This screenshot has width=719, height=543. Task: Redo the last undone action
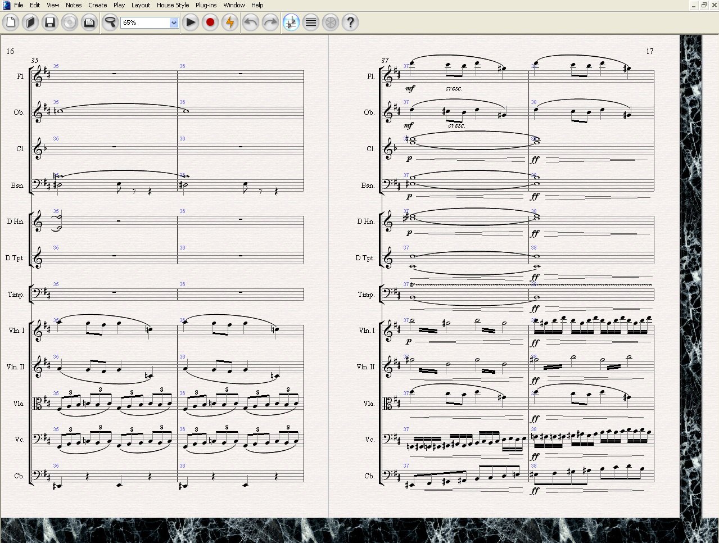[270, 22]
